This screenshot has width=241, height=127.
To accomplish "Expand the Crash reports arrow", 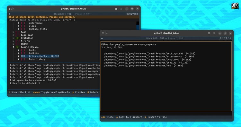I will coord(19,56).
